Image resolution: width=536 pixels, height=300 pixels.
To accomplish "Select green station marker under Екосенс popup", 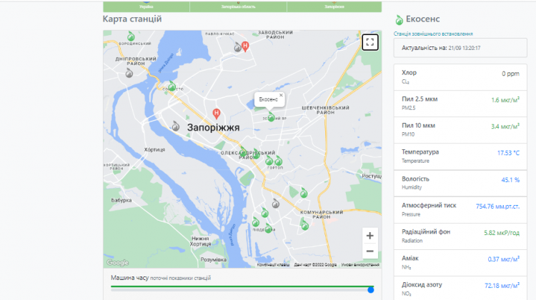I will 271,117.
